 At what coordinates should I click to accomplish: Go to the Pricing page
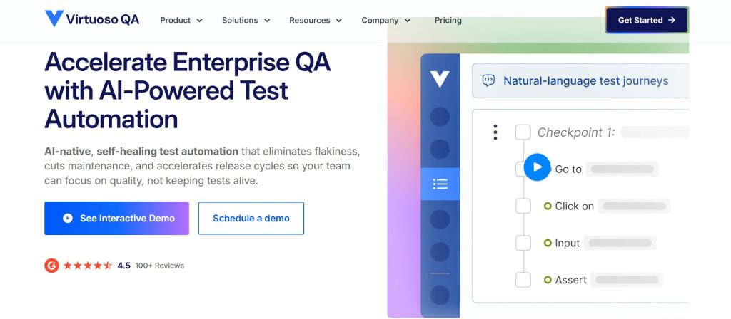coord(448,21)
